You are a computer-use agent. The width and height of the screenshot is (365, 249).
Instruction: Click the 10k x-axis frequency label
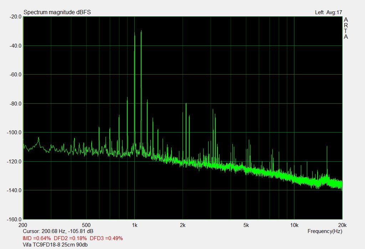click(294, 225)
